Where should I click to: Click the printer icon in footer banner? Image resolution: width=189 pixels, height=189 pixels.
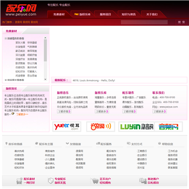tap(19, 181)
